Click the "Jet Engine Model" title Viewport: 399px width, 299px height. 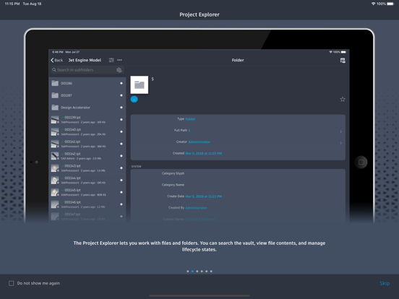[x=85, y=60]
